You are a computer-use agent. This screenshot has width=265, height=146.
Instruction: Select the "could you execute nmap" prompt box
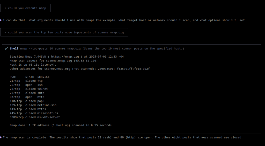point(25,8)
